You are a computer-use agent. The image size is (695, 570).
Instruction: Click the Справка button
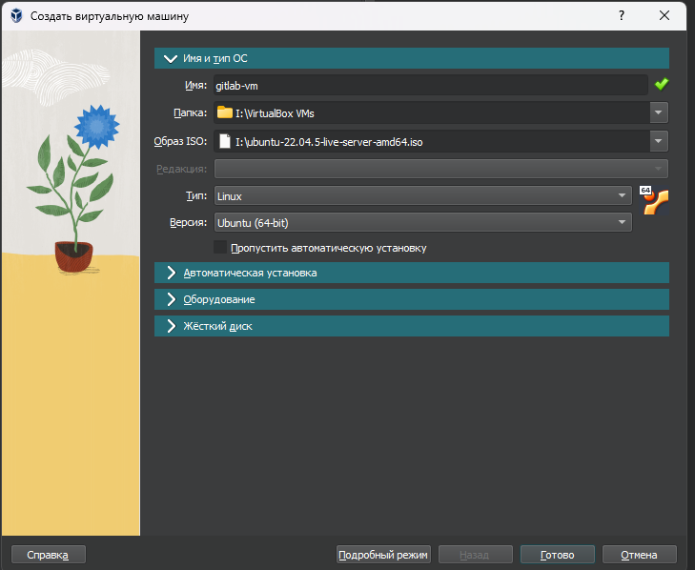(49, 555)
